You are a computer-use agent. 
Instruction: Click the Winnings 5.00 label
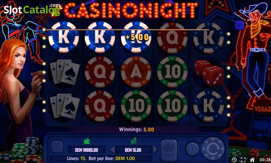tap(137, 129)
